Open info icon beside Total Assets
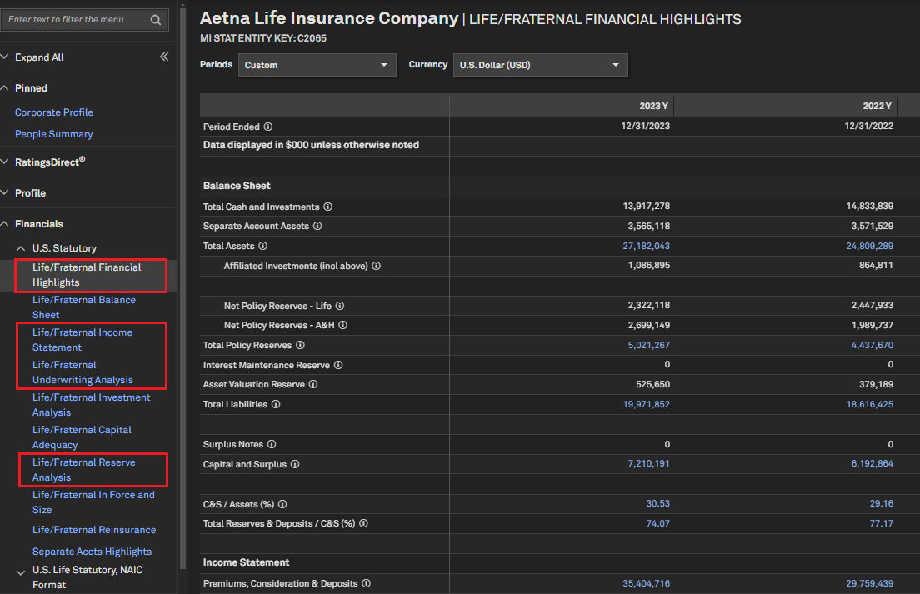920x594 pixels. pos(262,246)
